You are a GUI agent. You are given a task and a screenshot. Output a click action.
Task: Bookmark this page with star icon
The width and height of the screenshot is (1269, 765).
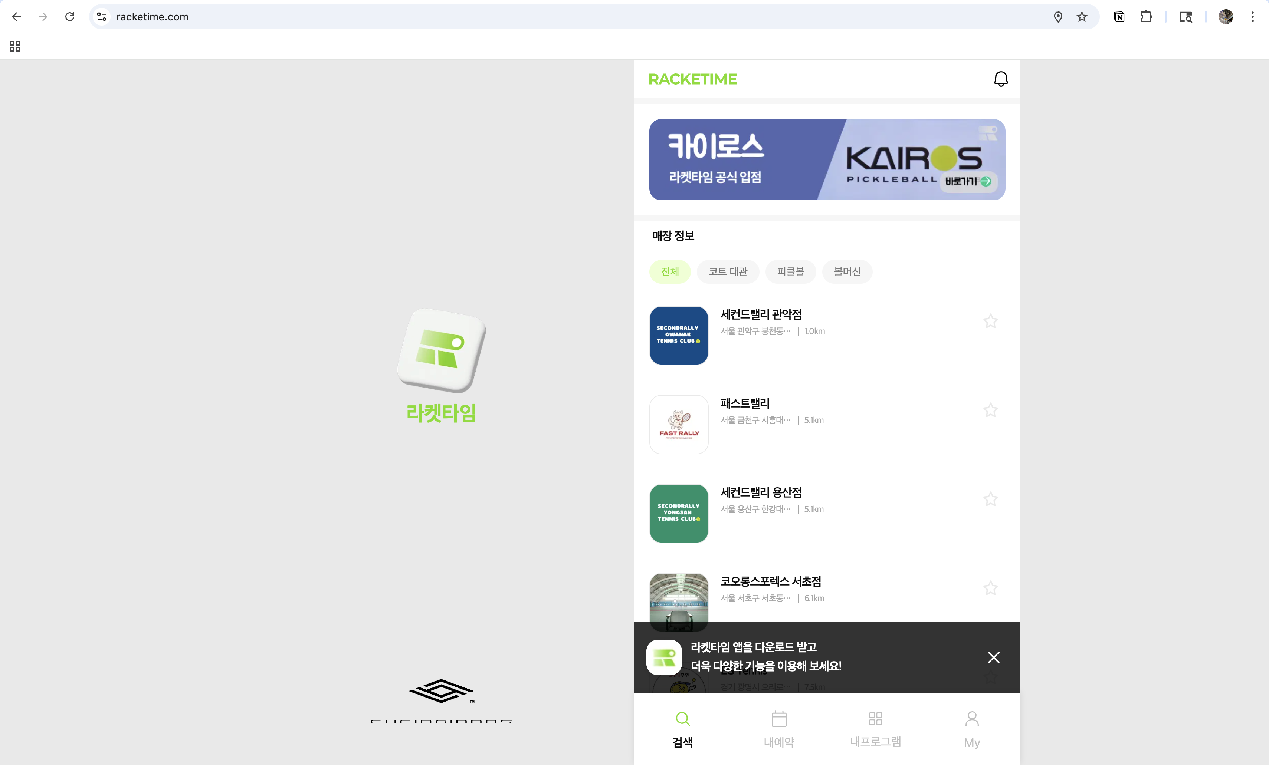(1082, 17)
